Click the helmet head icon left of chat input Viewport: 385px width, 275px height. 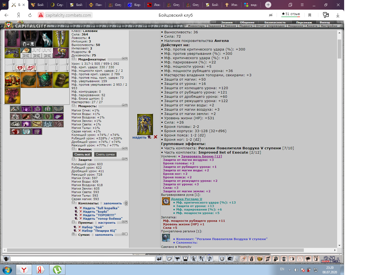[6, 259]
